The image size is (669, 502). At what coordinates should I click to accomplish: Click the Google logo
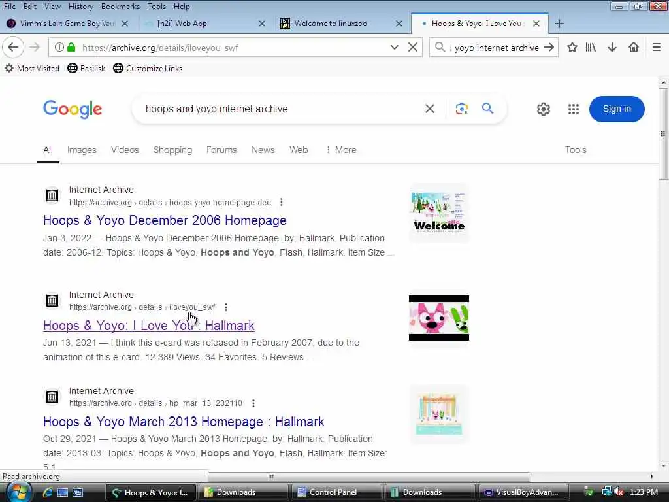[x=73, y=109]
